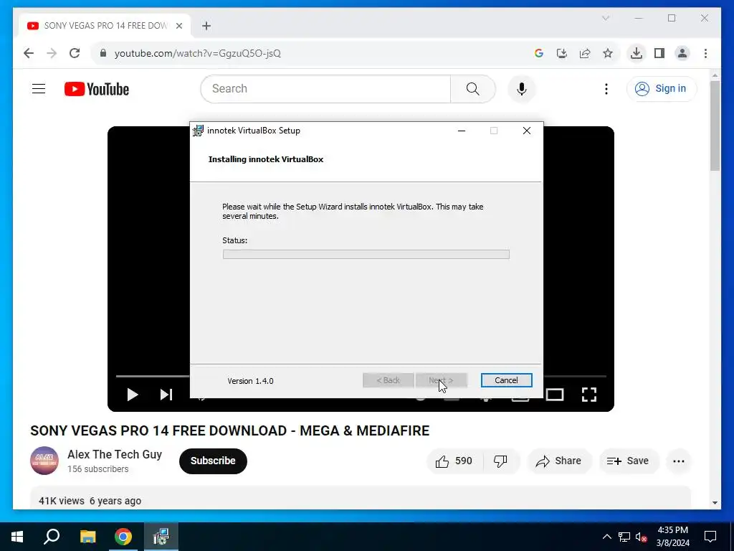The image size is (734, 551).
Task: Open File Explorer from taskbar
Action: pos(87,537)
